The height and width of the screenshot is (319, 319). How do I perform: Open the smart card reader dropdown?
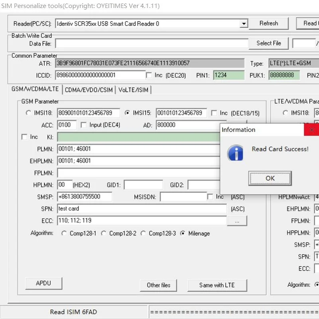pos(244,24)
